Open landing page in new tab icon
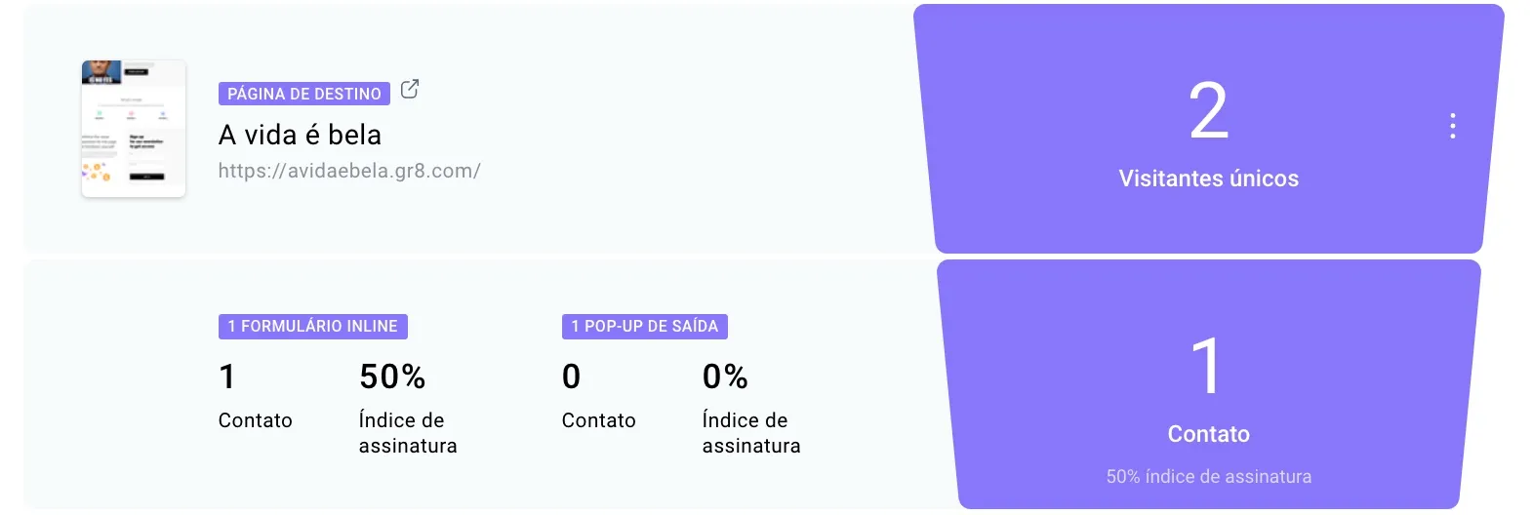The image size is (1532, 515). coord(410,89)
